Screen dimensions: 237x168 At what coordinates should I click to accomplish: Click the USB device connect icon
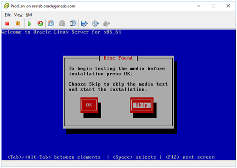click(x=107, y=23)
